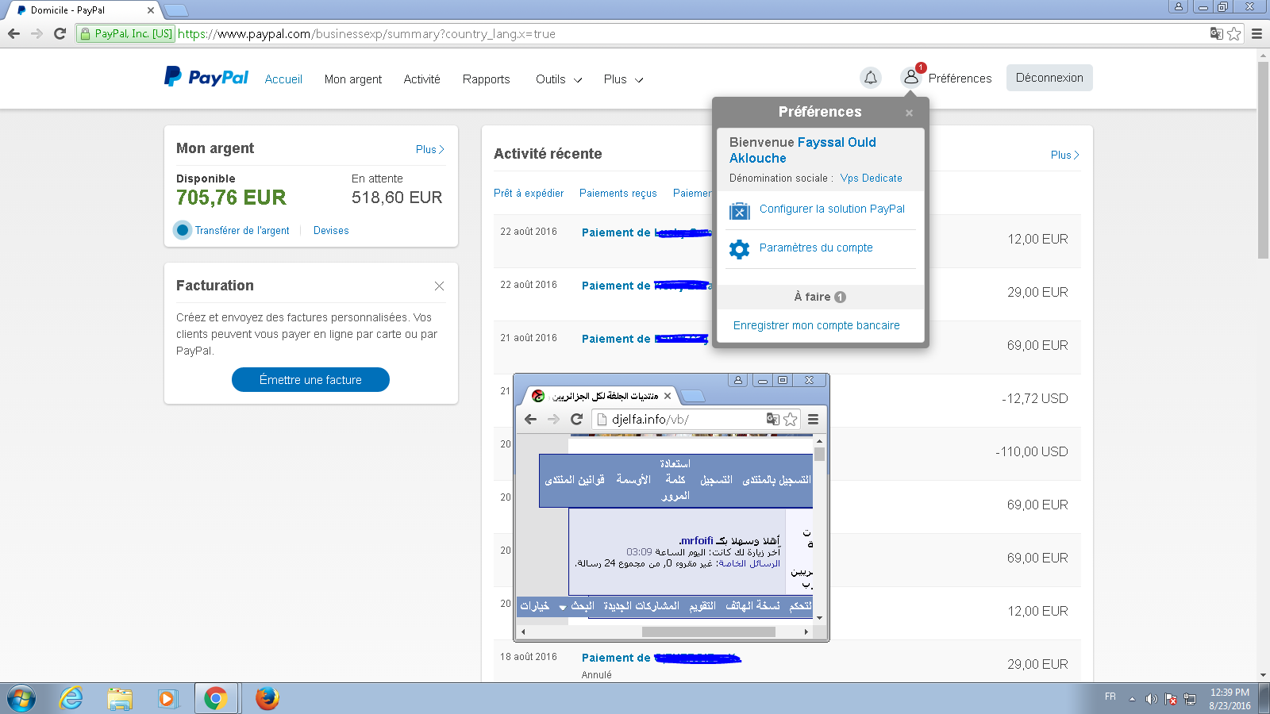Bookmark the PayPal page with the star

click(x=1233, y=33)
